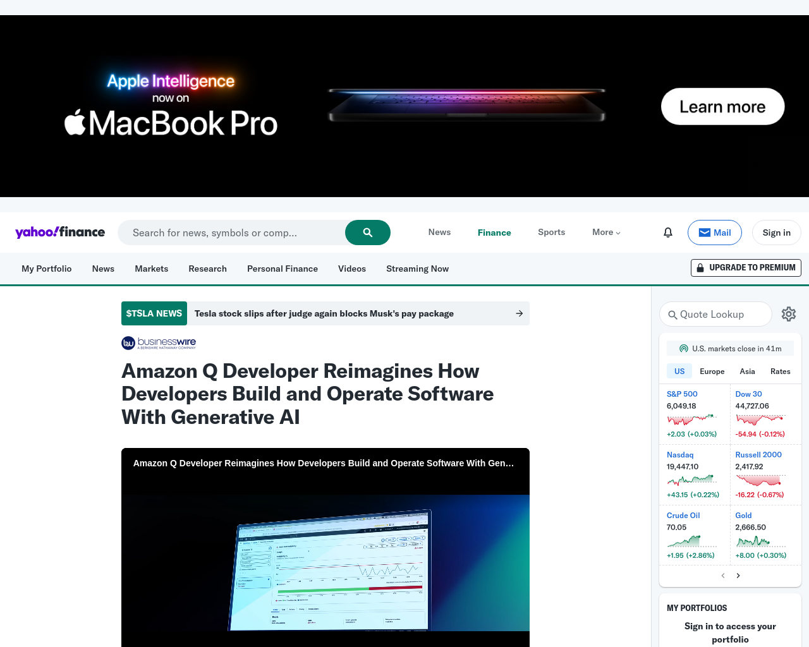Open My Portfolio menu item
The height and width of the screenshot is (647, 809).
pos(47,269)
